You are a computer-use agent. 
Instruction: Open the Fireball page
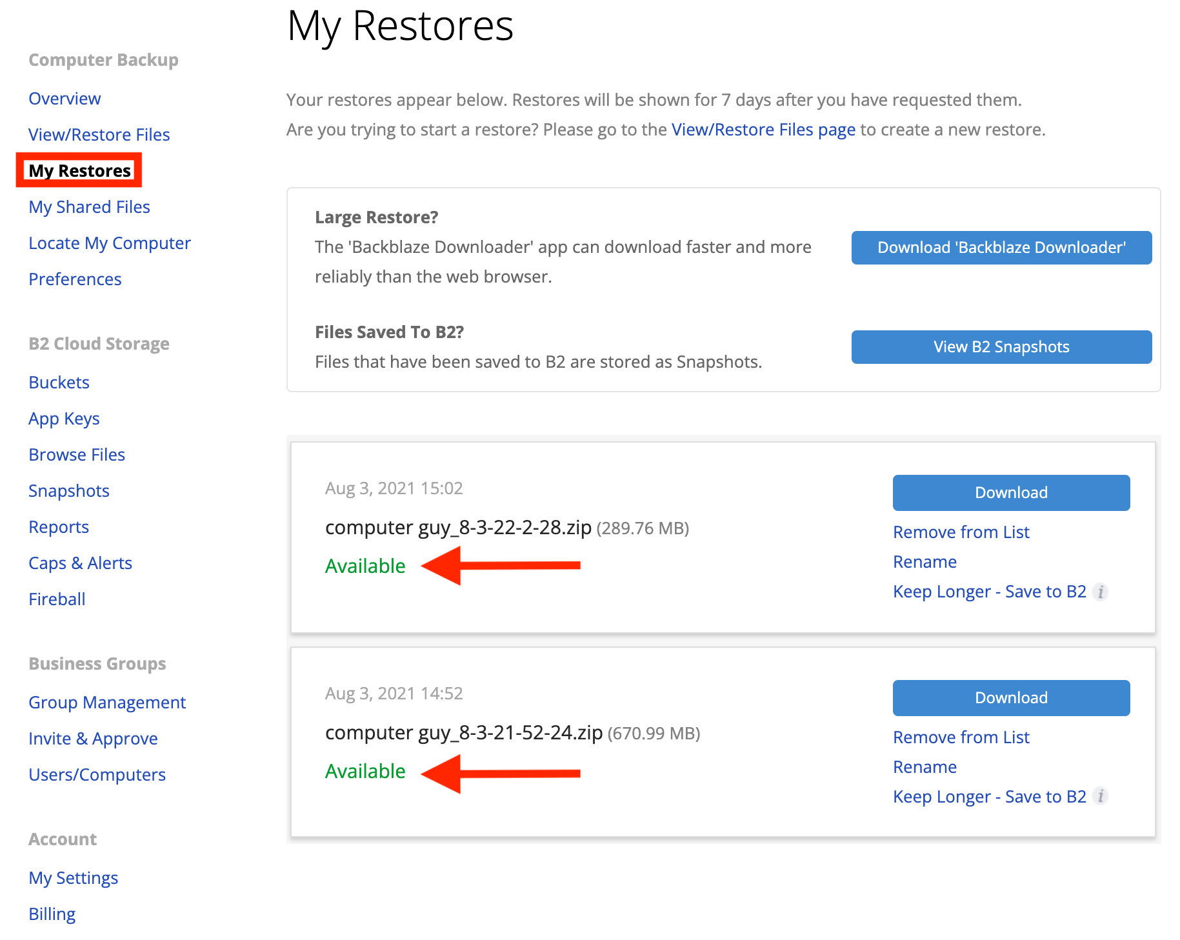(x=57, y=599)
